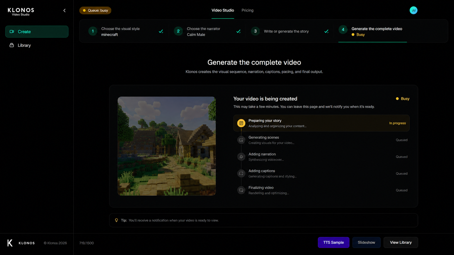The height and width of the screenshot is (255, 454).
Task: Click the © Klonos 2026 footer text
Action: 55,243
